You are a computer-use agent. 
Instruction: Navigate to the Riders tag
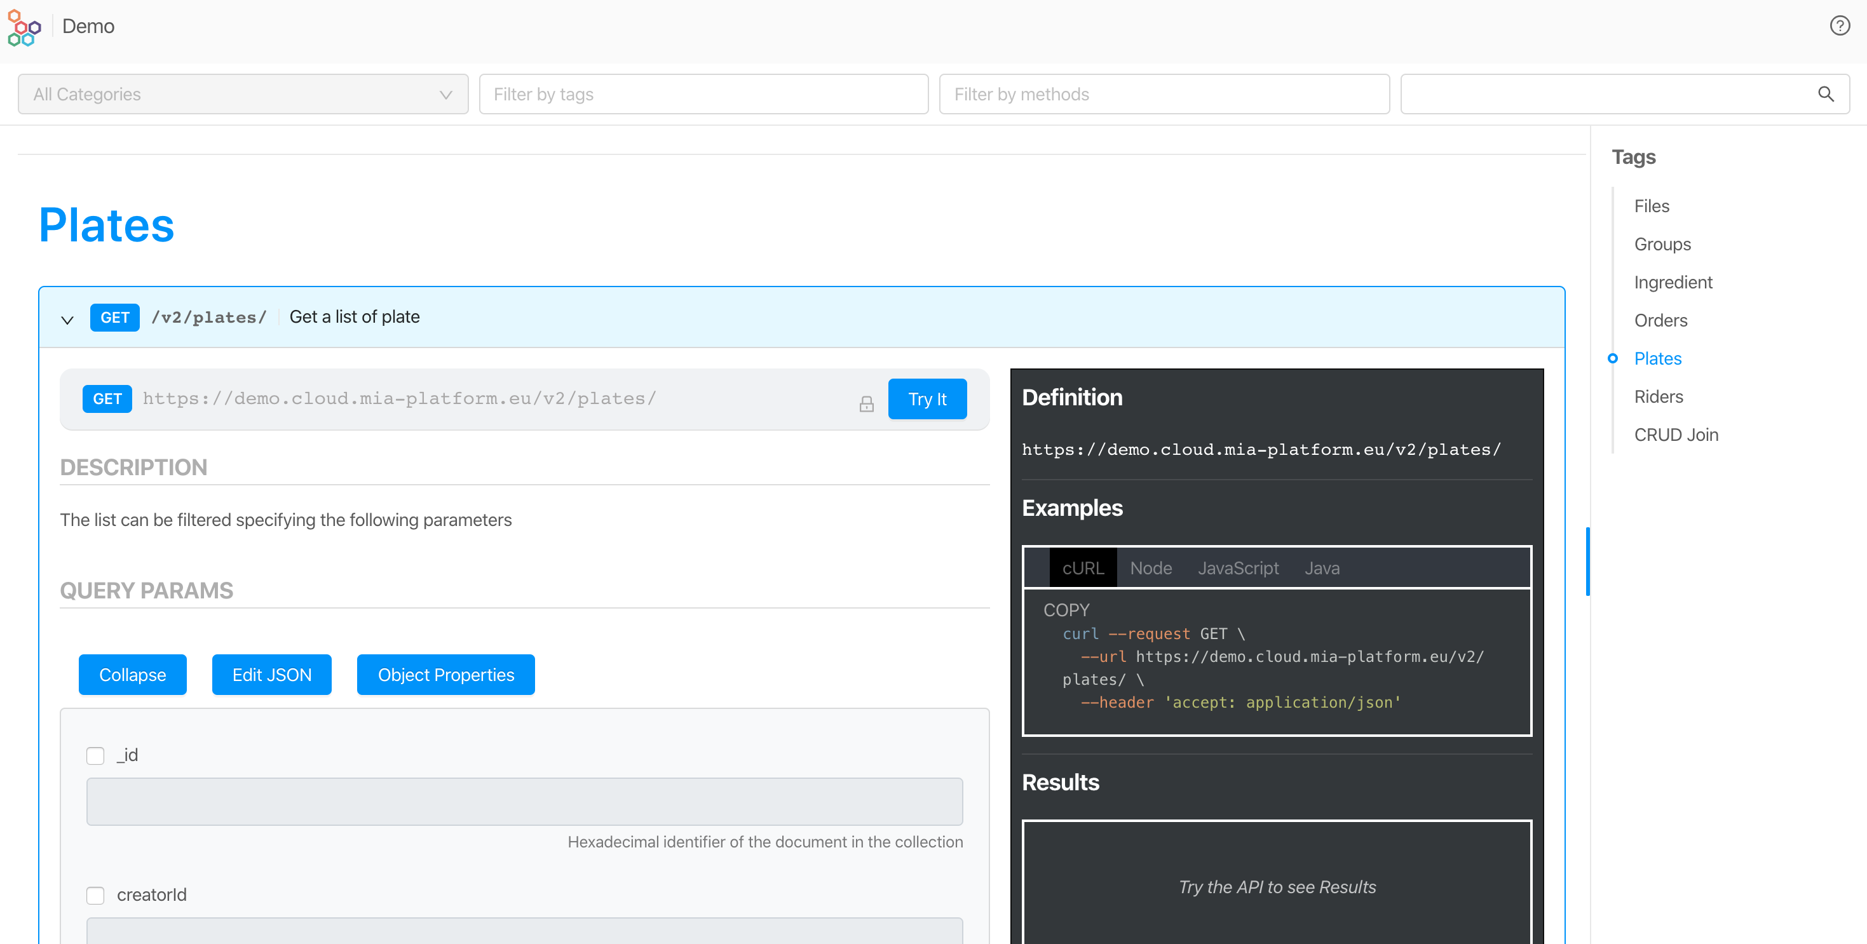point(1659,396)
